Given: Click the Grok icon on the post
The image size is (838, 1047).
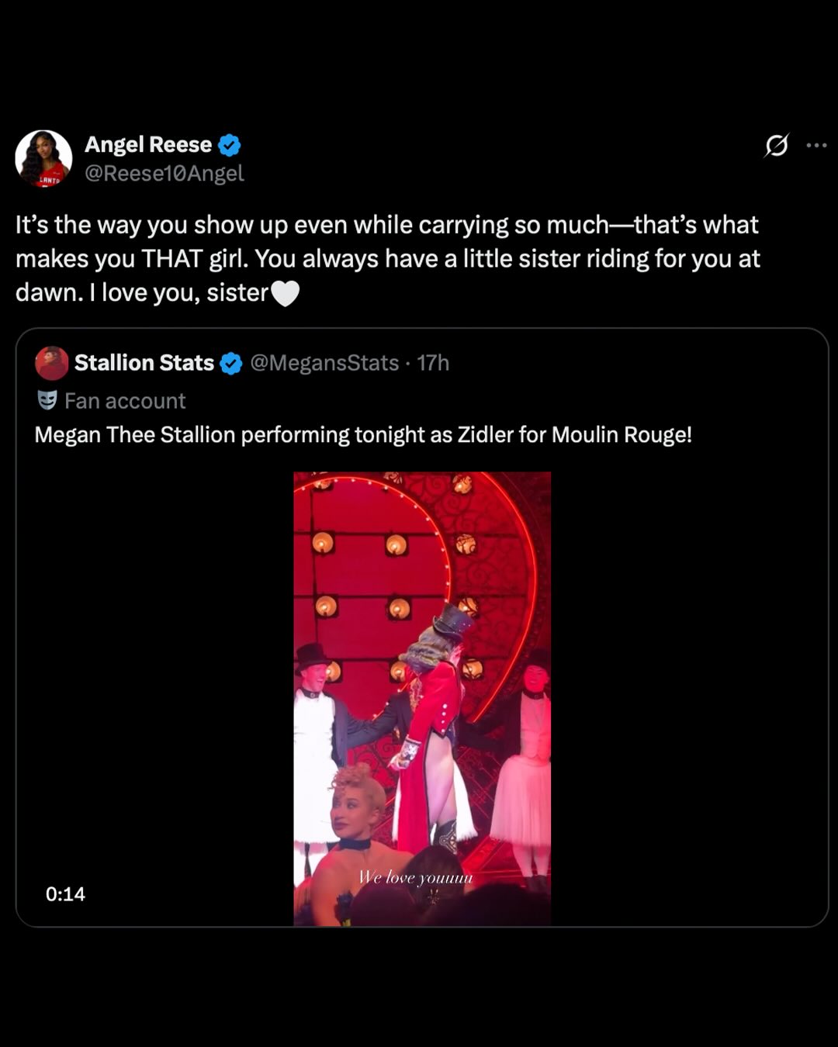Looking at the screenshot, I should pyautogui.click(x=777, y=145).
